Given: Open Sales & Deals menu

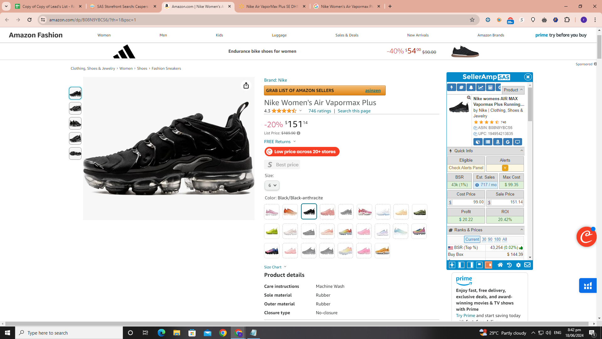Looking at the screenshot, I should [x=347, y=35].
